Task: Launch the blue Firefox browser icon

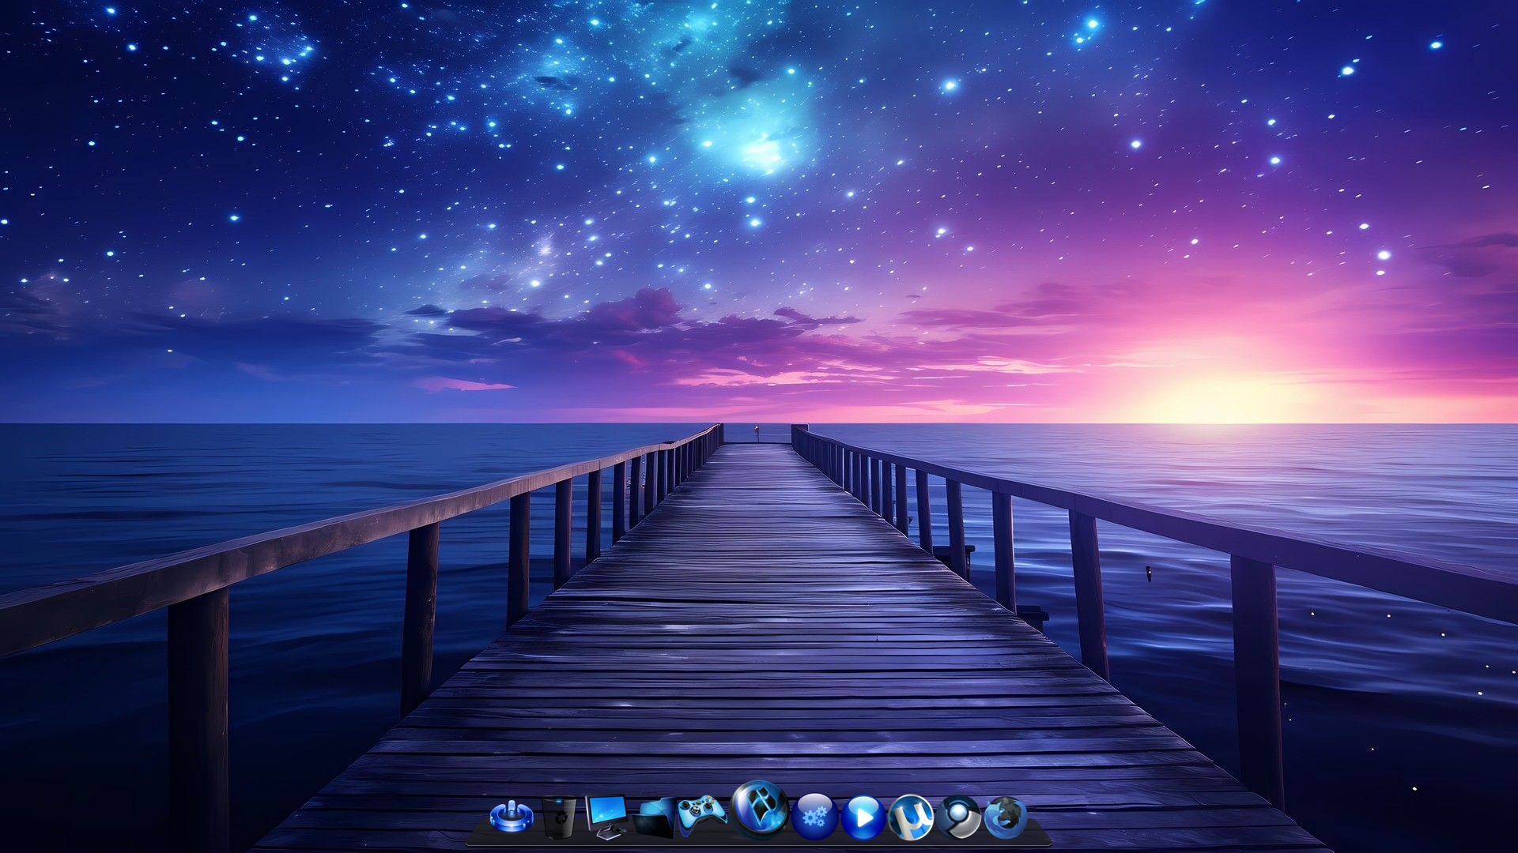Action: [x=1005, y=817]
